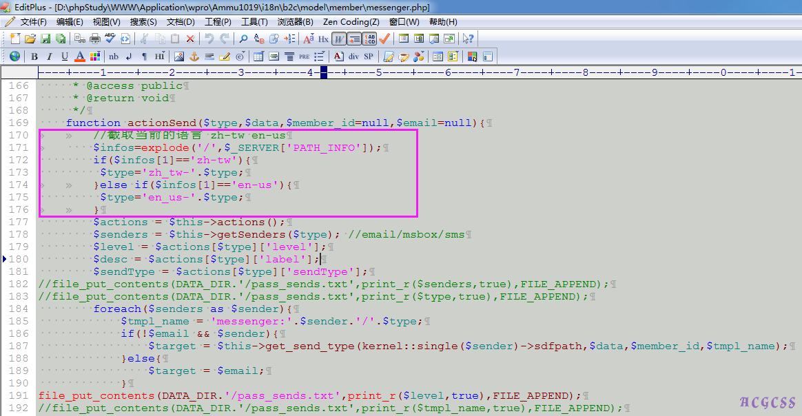The image size is (802, 416).
Task: Toggle auto indent toolbar button
Action: [x=354, y=39]
